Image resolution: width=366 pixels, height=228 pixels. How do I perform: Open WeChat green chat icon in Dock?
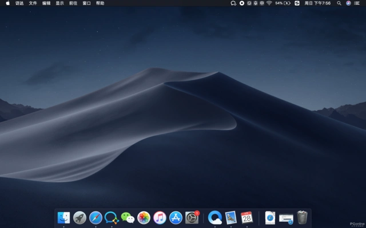[128, 218]
